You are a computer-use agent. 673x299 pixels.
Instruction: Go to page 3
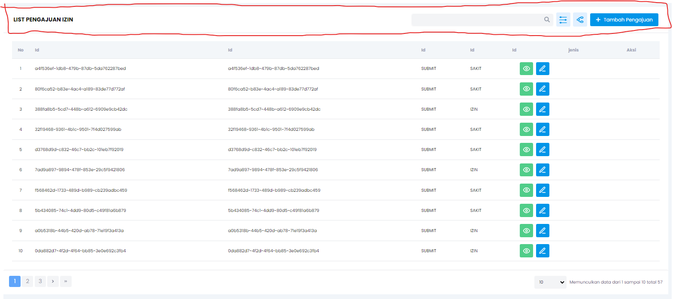(40, 281)
